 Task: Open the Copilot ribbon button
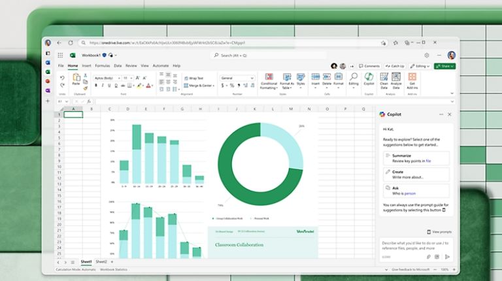click(369, 79)
